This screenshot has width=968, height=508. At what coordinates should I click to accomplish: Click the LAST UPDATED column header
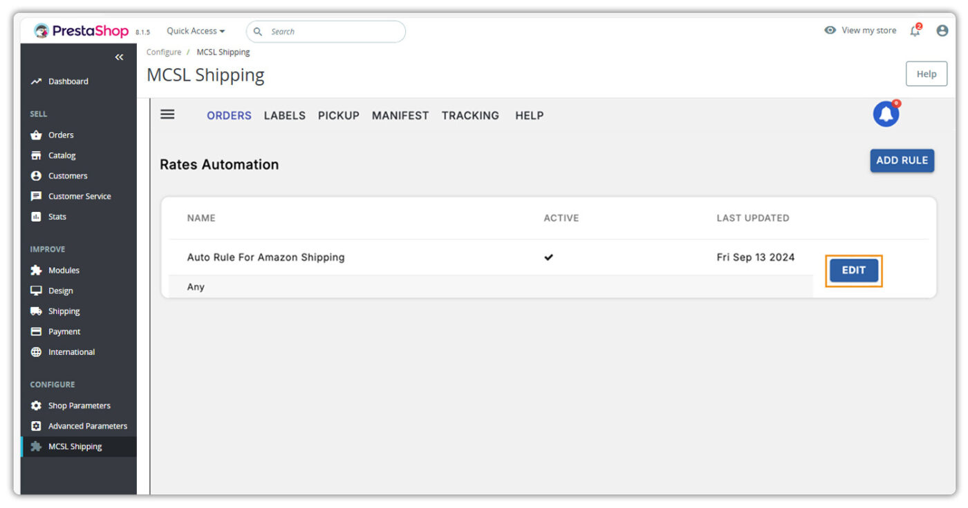point(753,218)
